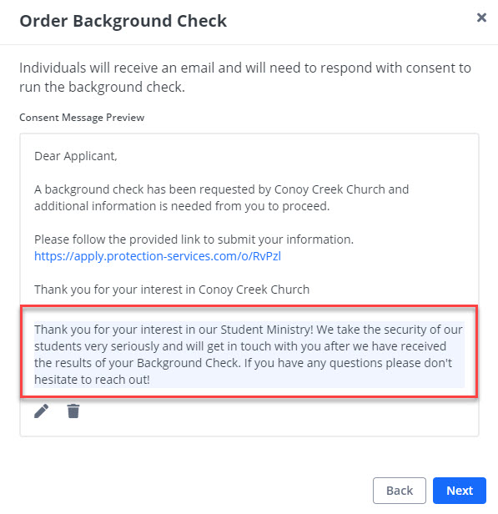498x514 pixels.
Task: Edit the custom consent message with pencil icon
Action: (41, 411)
